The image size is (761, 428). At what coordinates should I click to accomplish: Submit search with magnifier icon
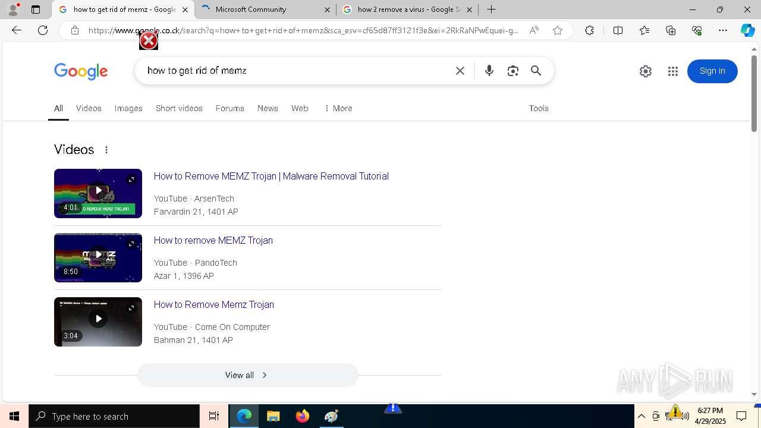click(536, 71)
